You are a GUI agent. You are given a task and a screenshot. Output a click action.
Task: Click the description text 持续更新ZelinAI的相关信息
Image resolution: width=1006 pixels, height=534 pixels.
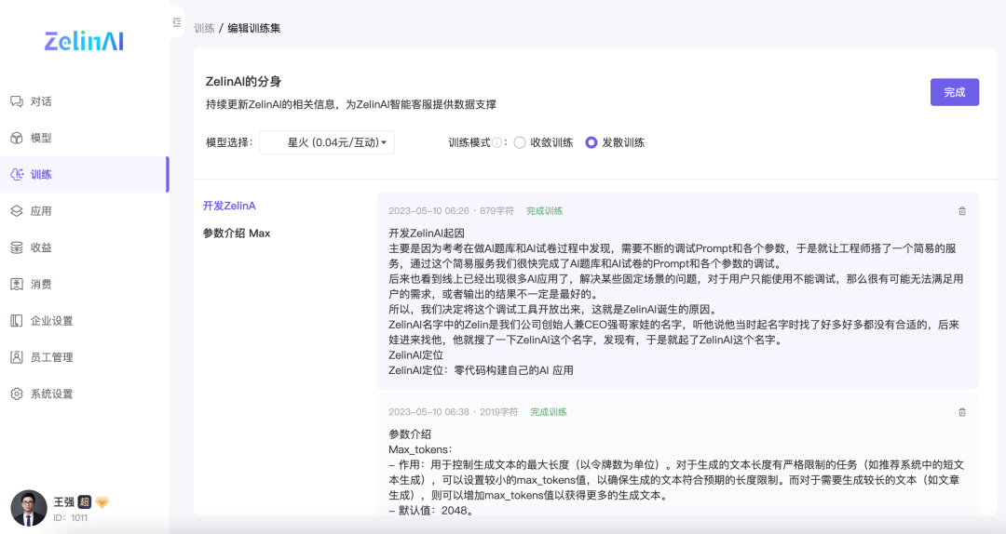point(351,104)
